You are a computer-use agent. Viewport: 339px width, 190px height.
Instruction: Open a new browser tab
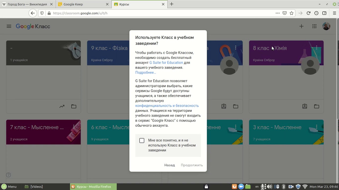172,4
